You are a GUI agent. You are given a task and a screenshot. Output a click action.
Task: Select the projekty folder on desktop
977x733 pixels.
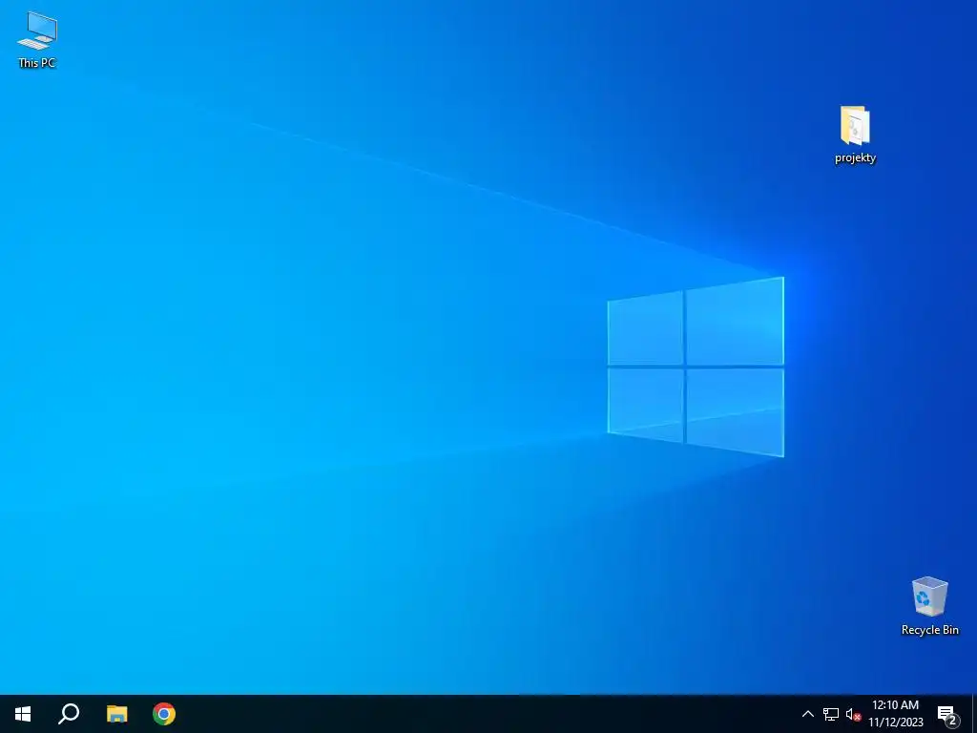[x=855, y=135]
